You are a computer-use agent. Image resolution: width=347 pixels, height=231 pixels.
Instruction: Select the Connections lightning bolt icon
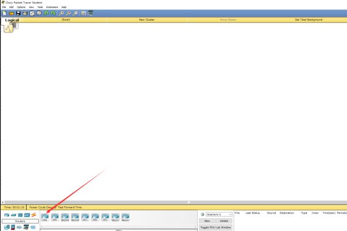tap(34, 215)
